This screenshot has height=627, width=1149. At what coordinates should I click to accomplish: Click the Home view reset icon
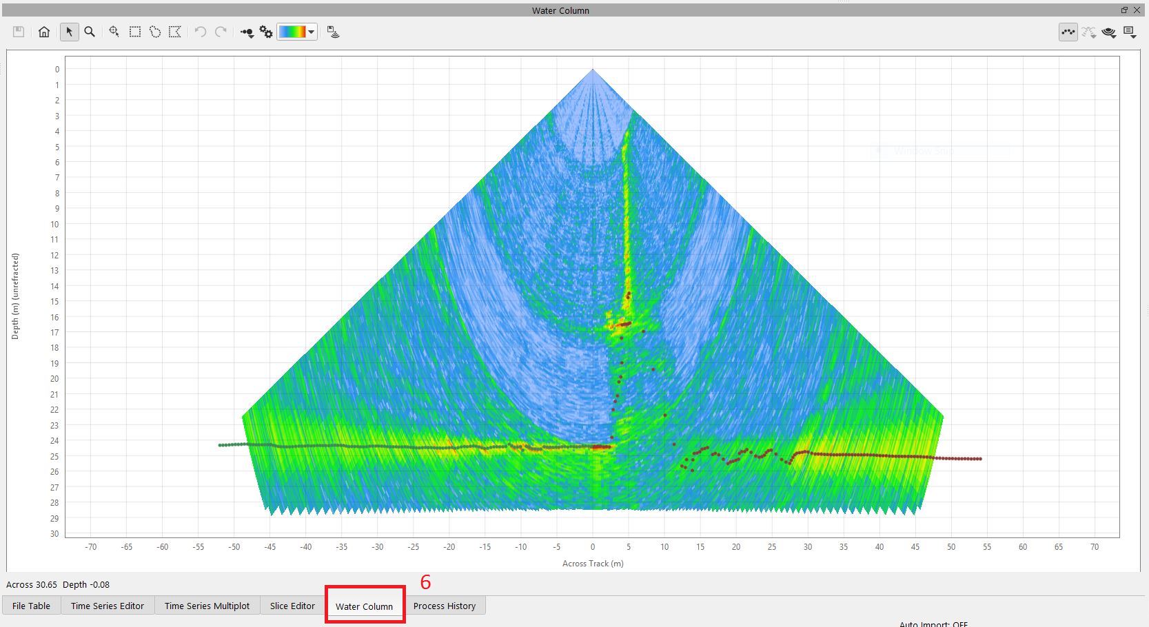click(x=44, y=32)
